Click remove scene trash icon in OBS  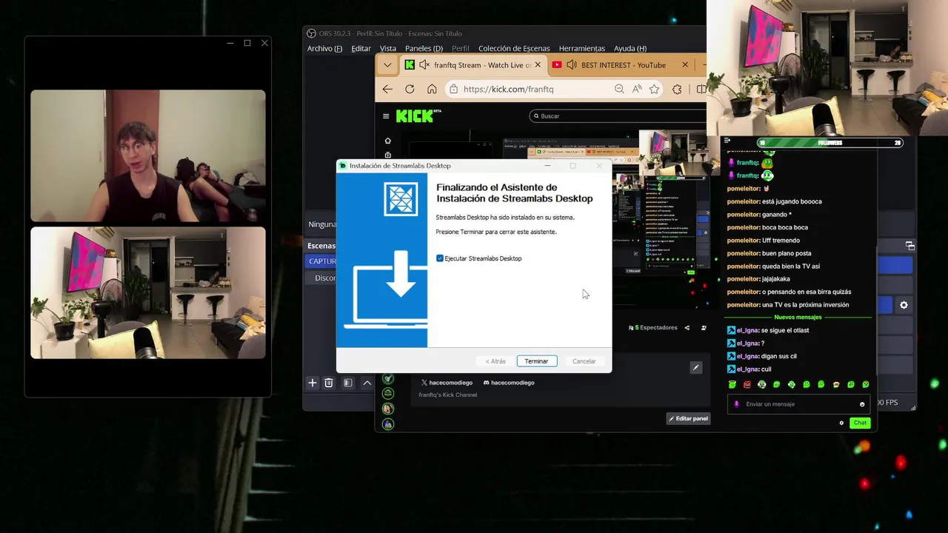click(329, 383)
